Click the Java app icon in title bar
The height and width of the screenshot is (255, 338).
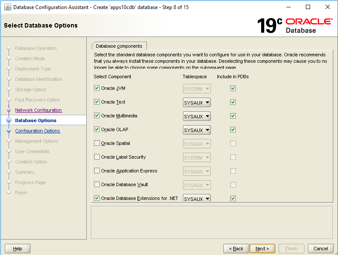[8, 7]
